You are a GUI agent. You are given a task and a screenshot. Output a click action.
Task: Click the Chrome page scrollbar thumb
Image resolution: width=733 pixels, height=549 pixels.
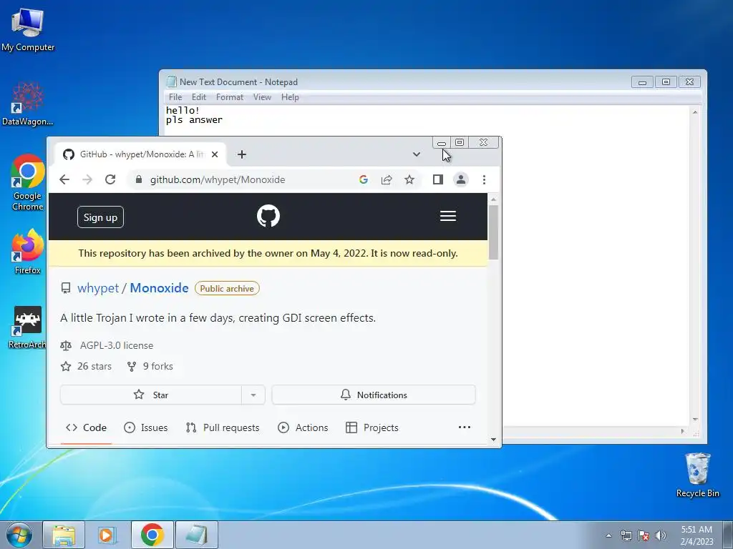click(494, 232)
